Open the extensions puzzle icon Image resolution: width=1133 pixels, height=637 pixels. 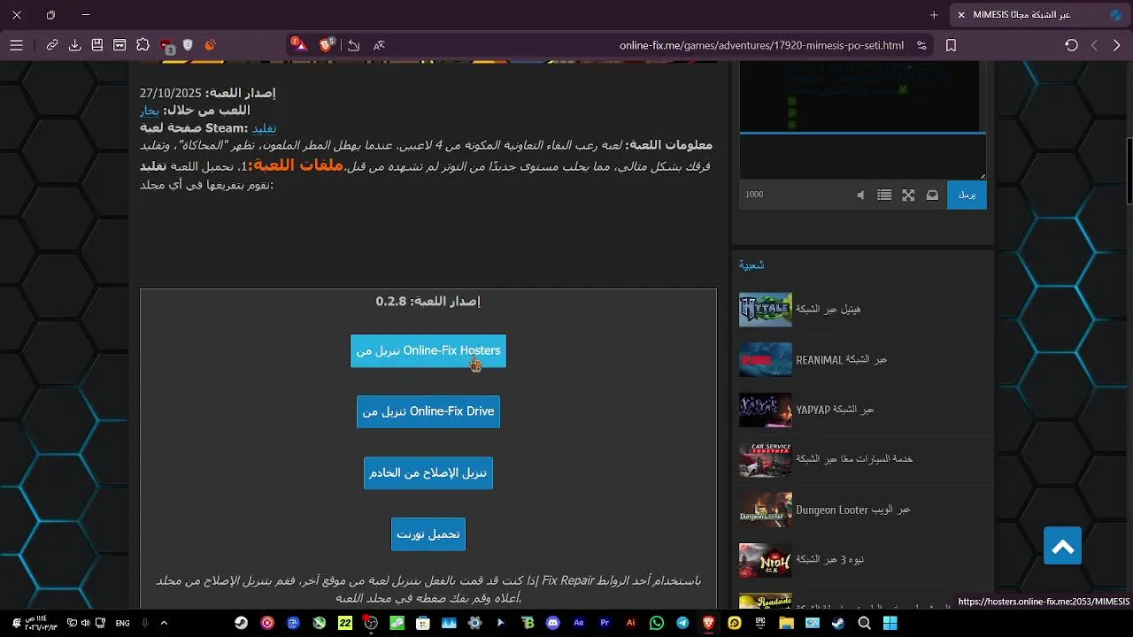coord(143,45)
